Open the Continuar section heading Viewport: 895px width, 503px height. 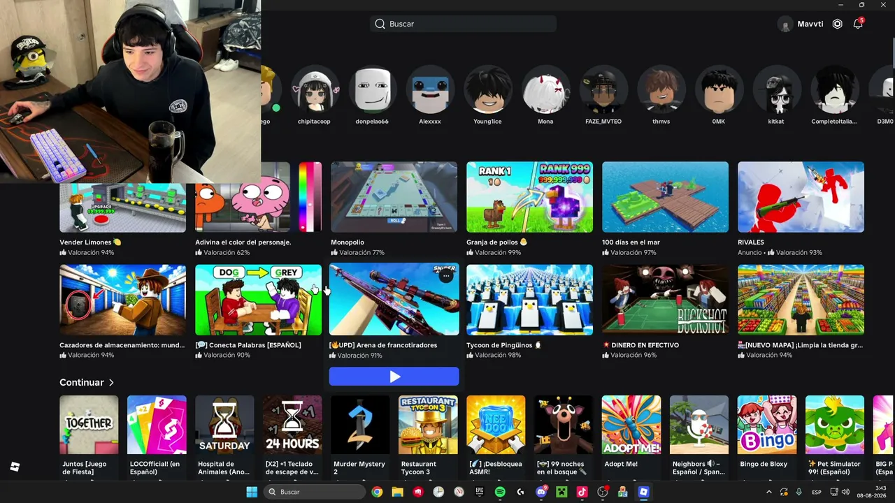click(x=82, y=382)
